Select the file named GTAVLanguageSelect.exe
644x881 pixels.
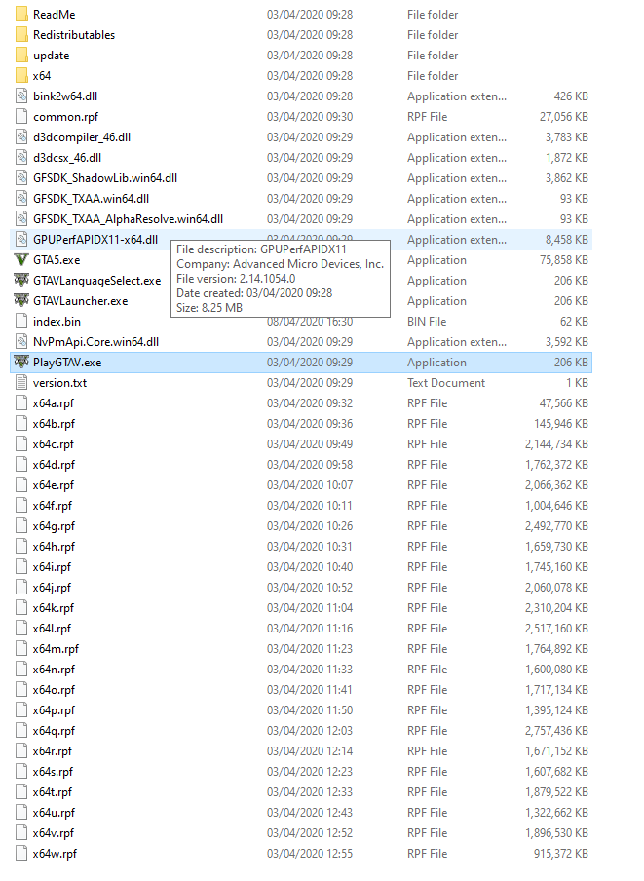(97, 281)
